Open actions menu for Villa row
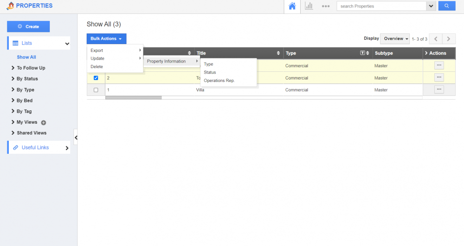 pos(438,89)
